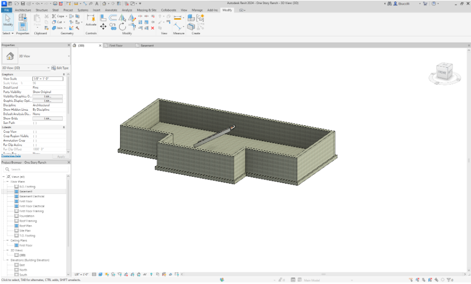Viewport: 471px width, 284px height.
Task: Click the Type Properties icon
Action: point(22,18)
